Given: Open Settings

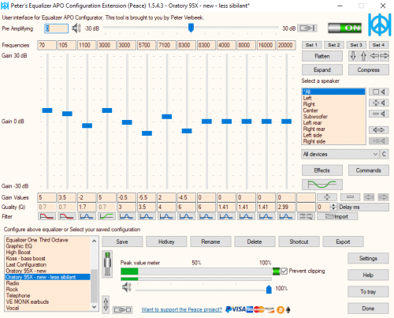Looking at the screenshot, I should [368, 258].
